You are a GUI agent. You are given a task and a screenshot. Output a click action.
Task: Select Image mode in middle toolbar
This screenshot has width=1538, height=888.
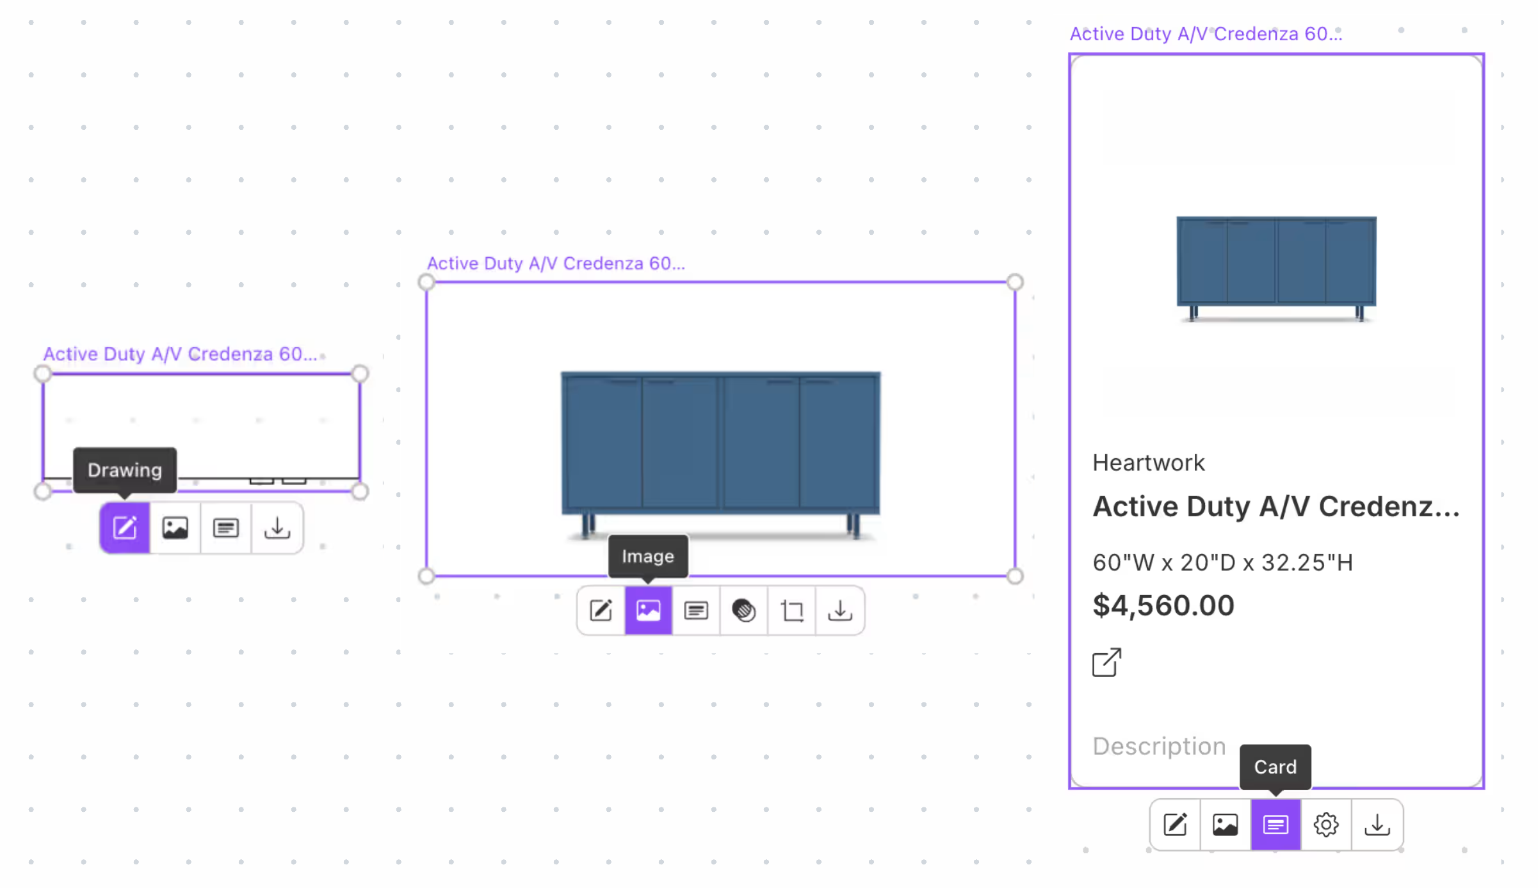pyautogui.click(x=648, y=610)
